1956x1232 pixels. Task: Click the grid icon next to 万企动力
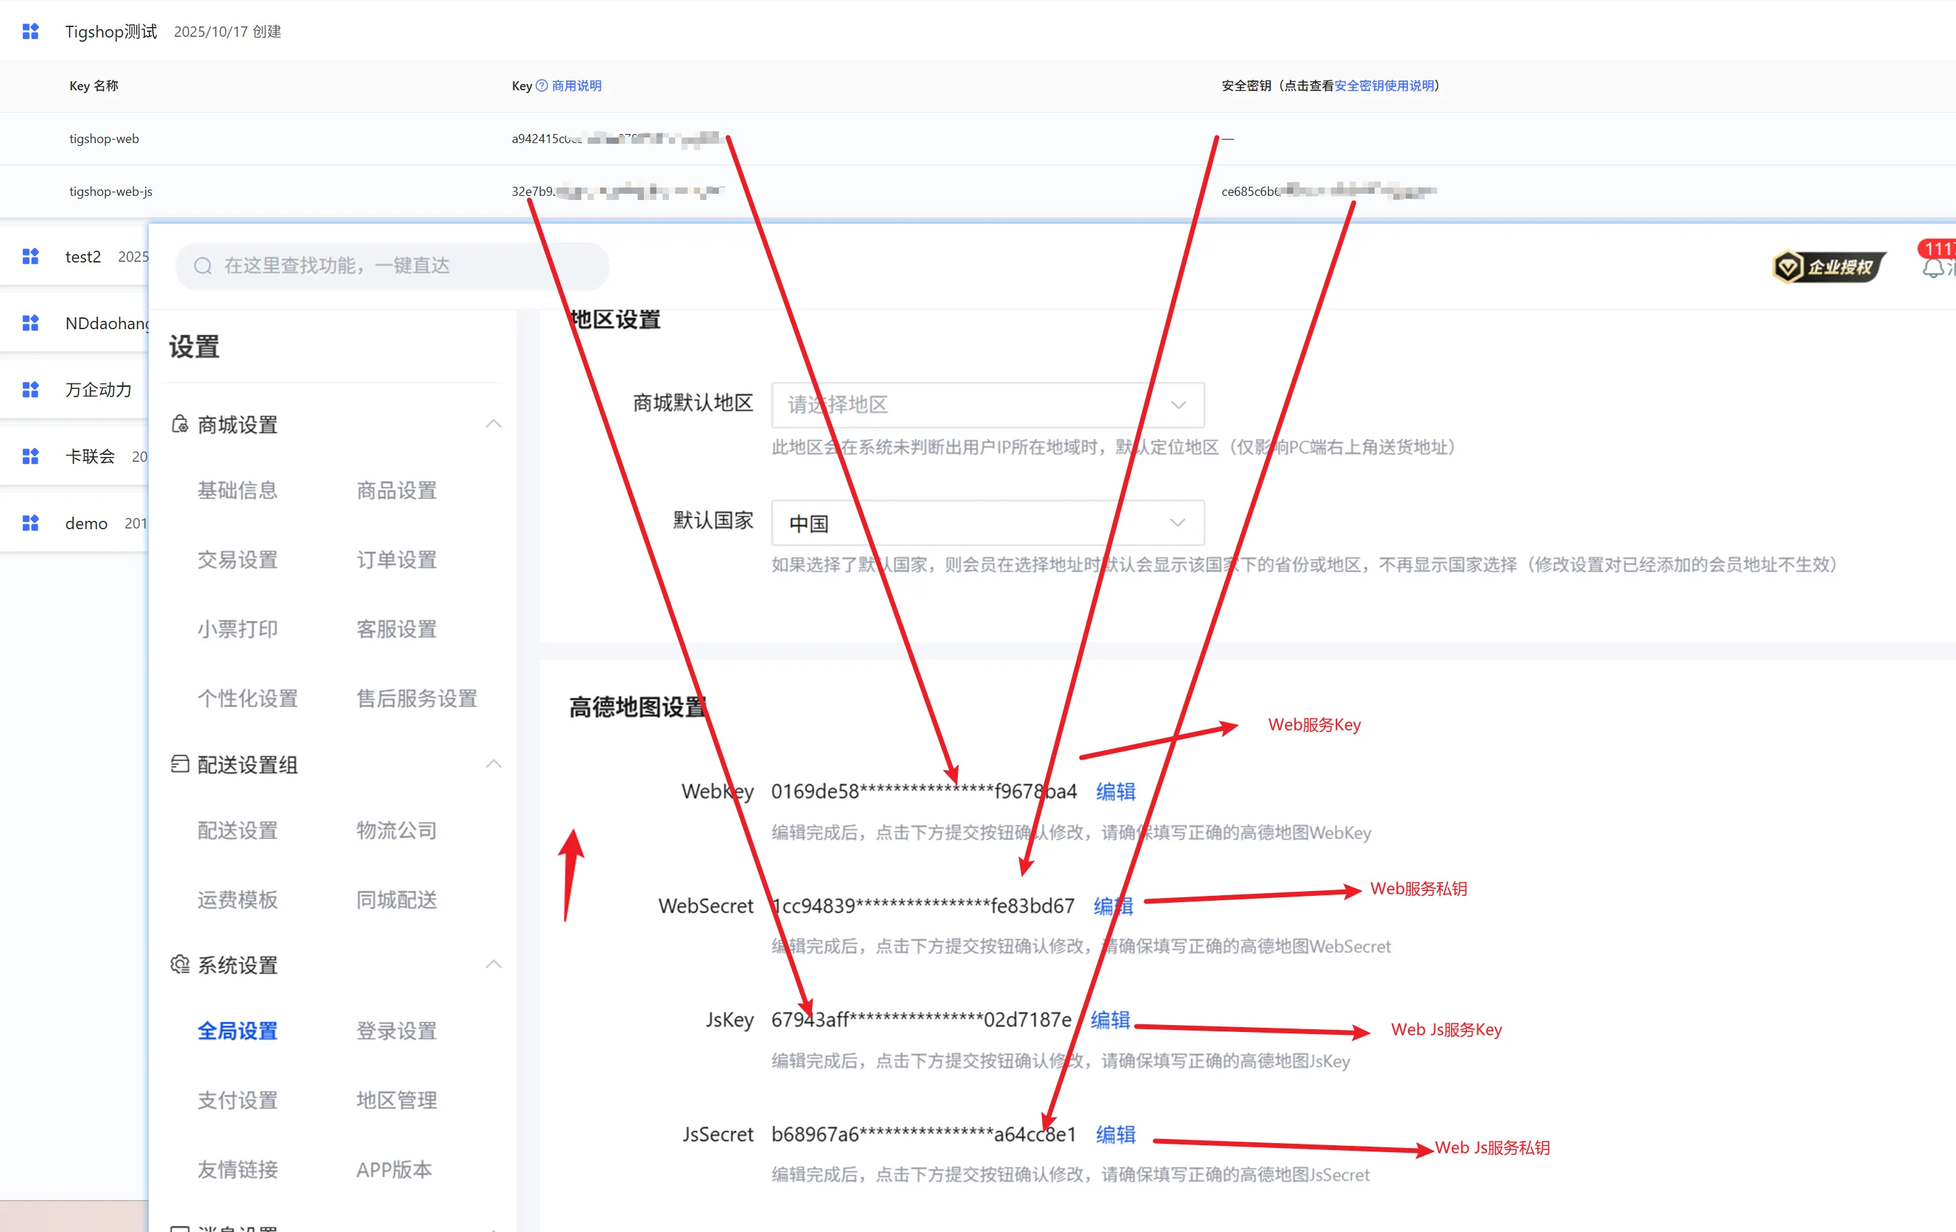(30, 390)
